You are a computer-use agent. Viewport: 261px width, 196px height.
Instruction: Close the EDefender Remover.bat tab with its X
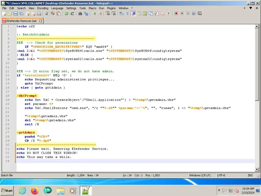click(x=40, y=21)
